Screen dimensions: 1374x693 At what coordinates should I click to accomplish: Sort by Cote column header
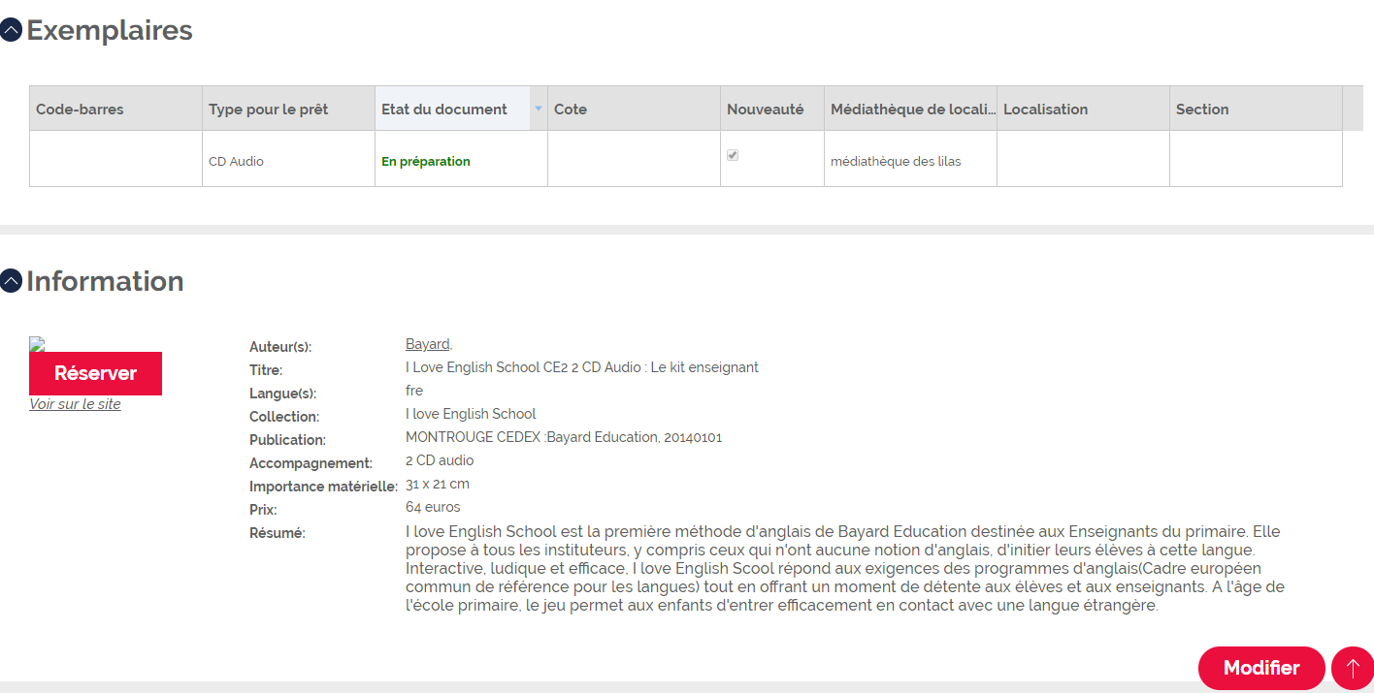tap(634, 109)
